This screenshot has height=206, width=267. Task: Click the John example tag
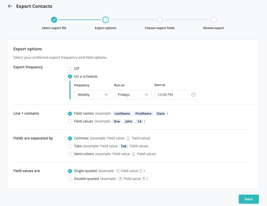129,121
